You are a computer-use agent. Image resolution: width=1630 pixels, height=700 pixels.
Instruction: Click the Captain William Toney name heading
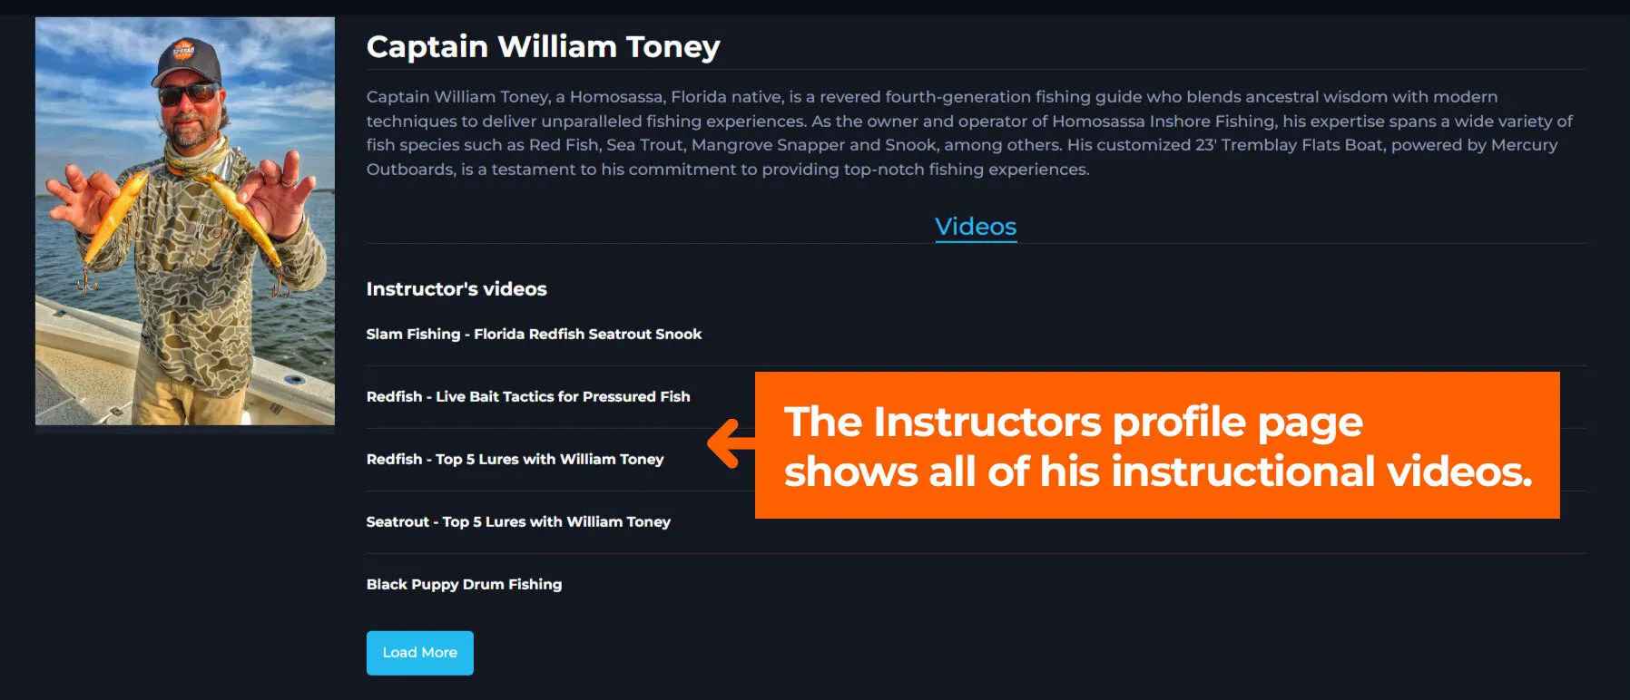pos(543,47)
